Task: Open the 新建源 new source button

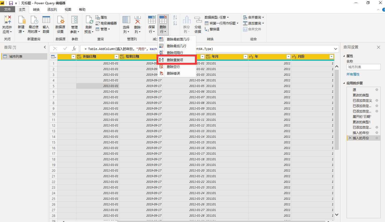Action: (21, 24)
